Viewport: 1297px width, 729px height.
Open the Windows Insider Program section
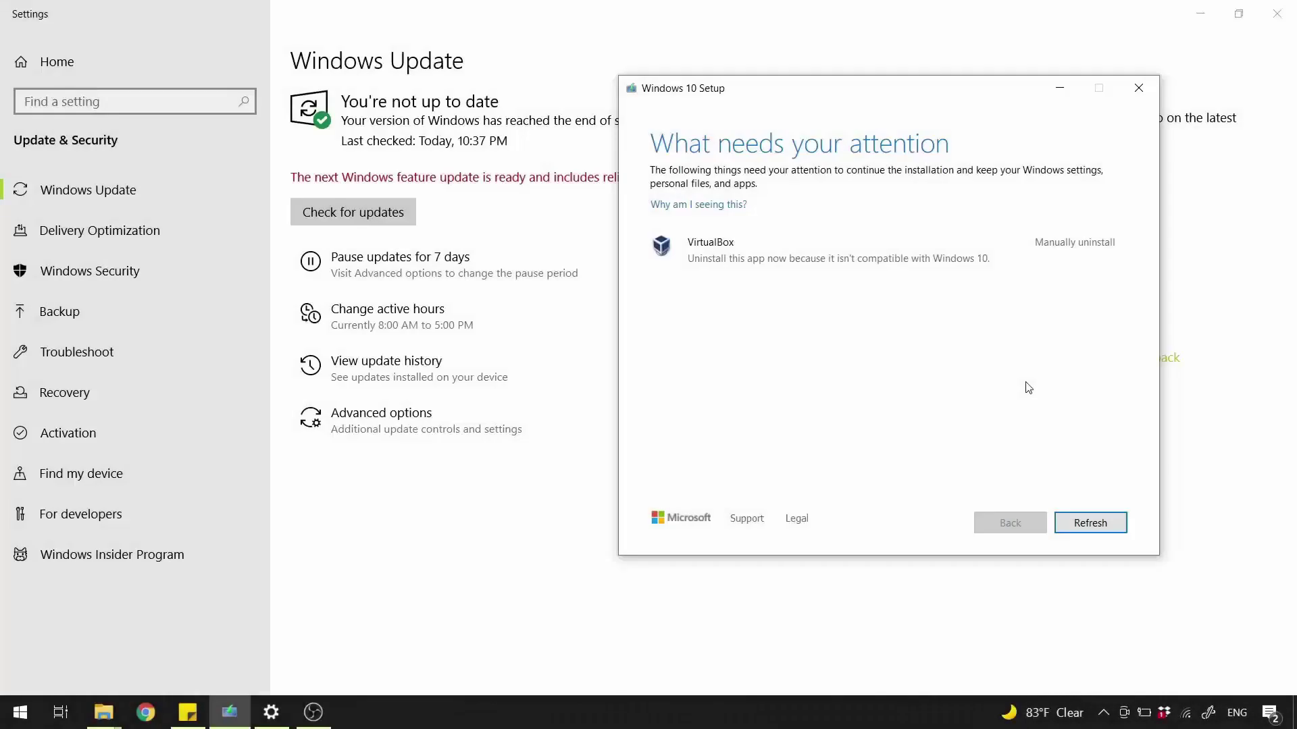pyautogui.click(x=111, y=553)
